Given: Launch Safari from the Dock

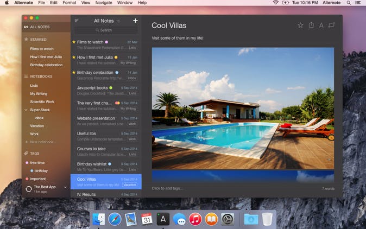Looking at the screenshot, I should click(115, 219).
